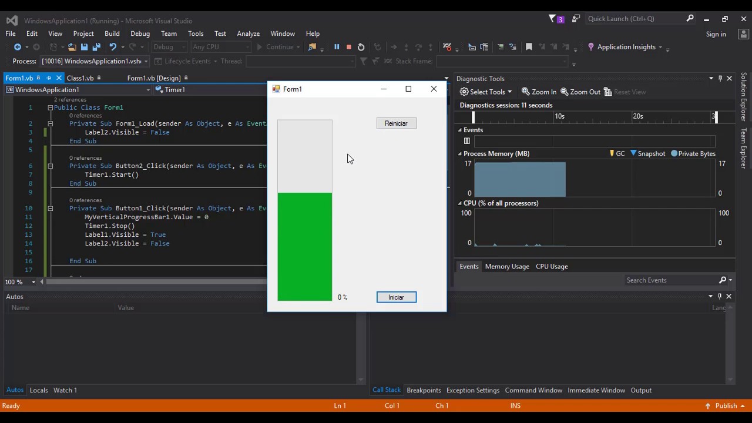The width and height of the screenshot is (752, 423).
Task: Click the Find in Files toolbar icon
Action: (x=312, y=47)
